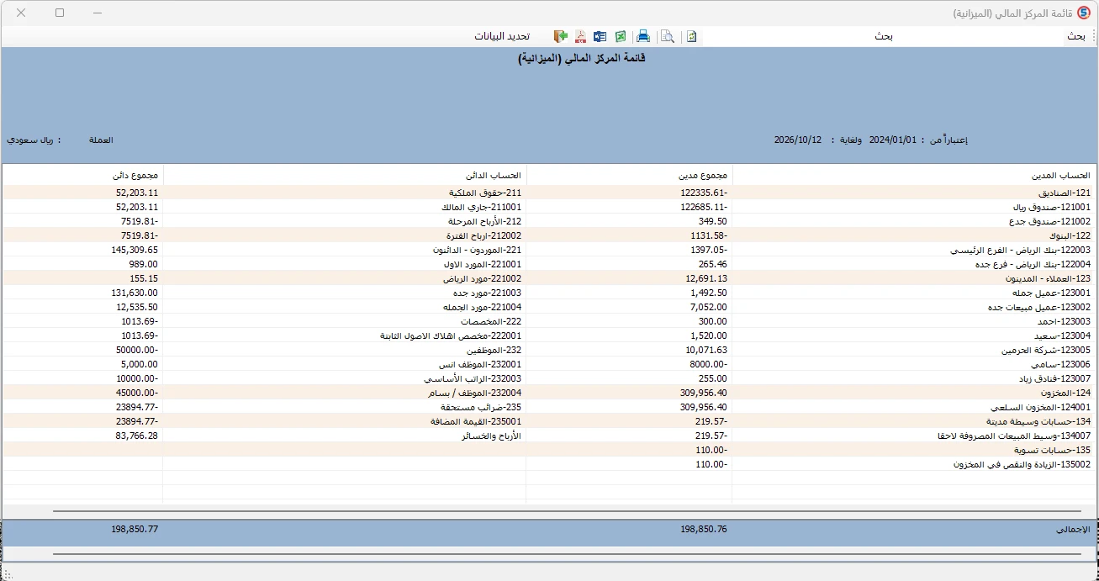The height and width of the screenshot is (581, 1099).
Task: Click the exit door icon in toolbar
Action: click(560, 36)
